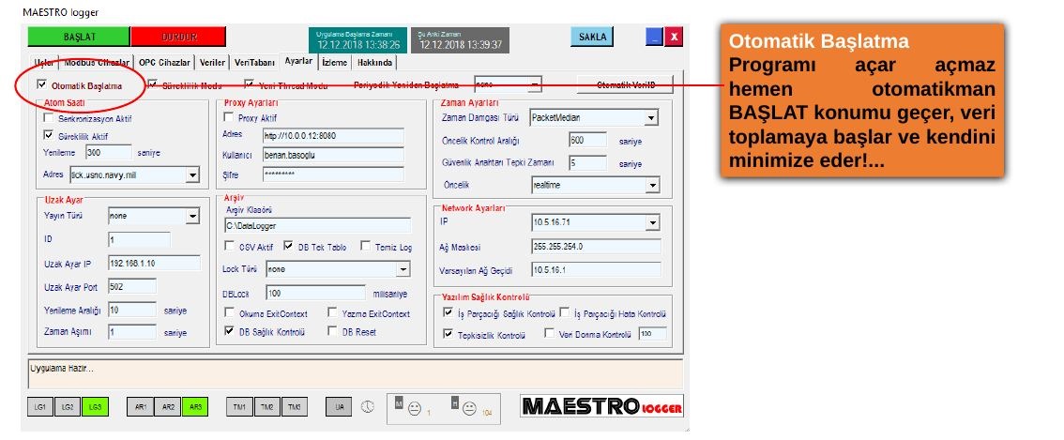Click the MAESTRO logger logo
Screen dimensions: 1064x440
[x=601, y=406]
